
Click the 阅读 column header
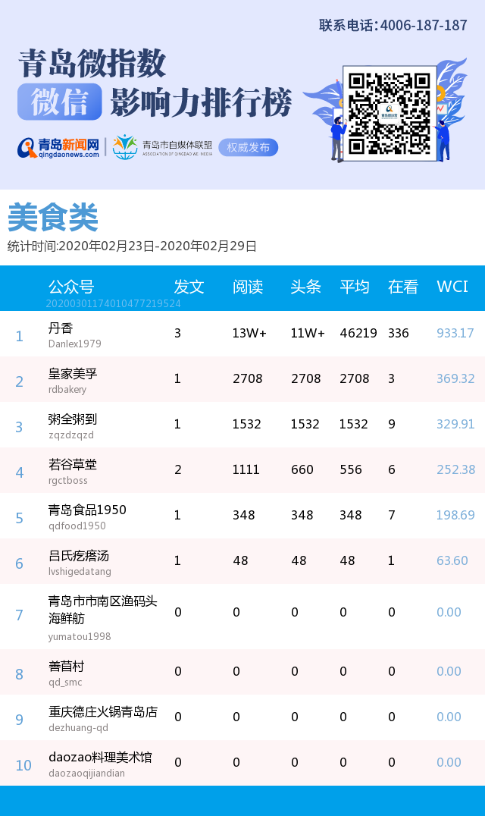(x=247, y=287)
